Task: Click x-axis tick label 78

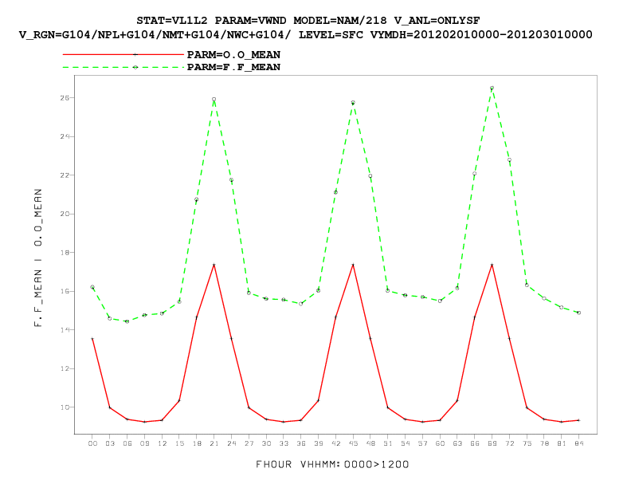Action: [x=544, y=443]
